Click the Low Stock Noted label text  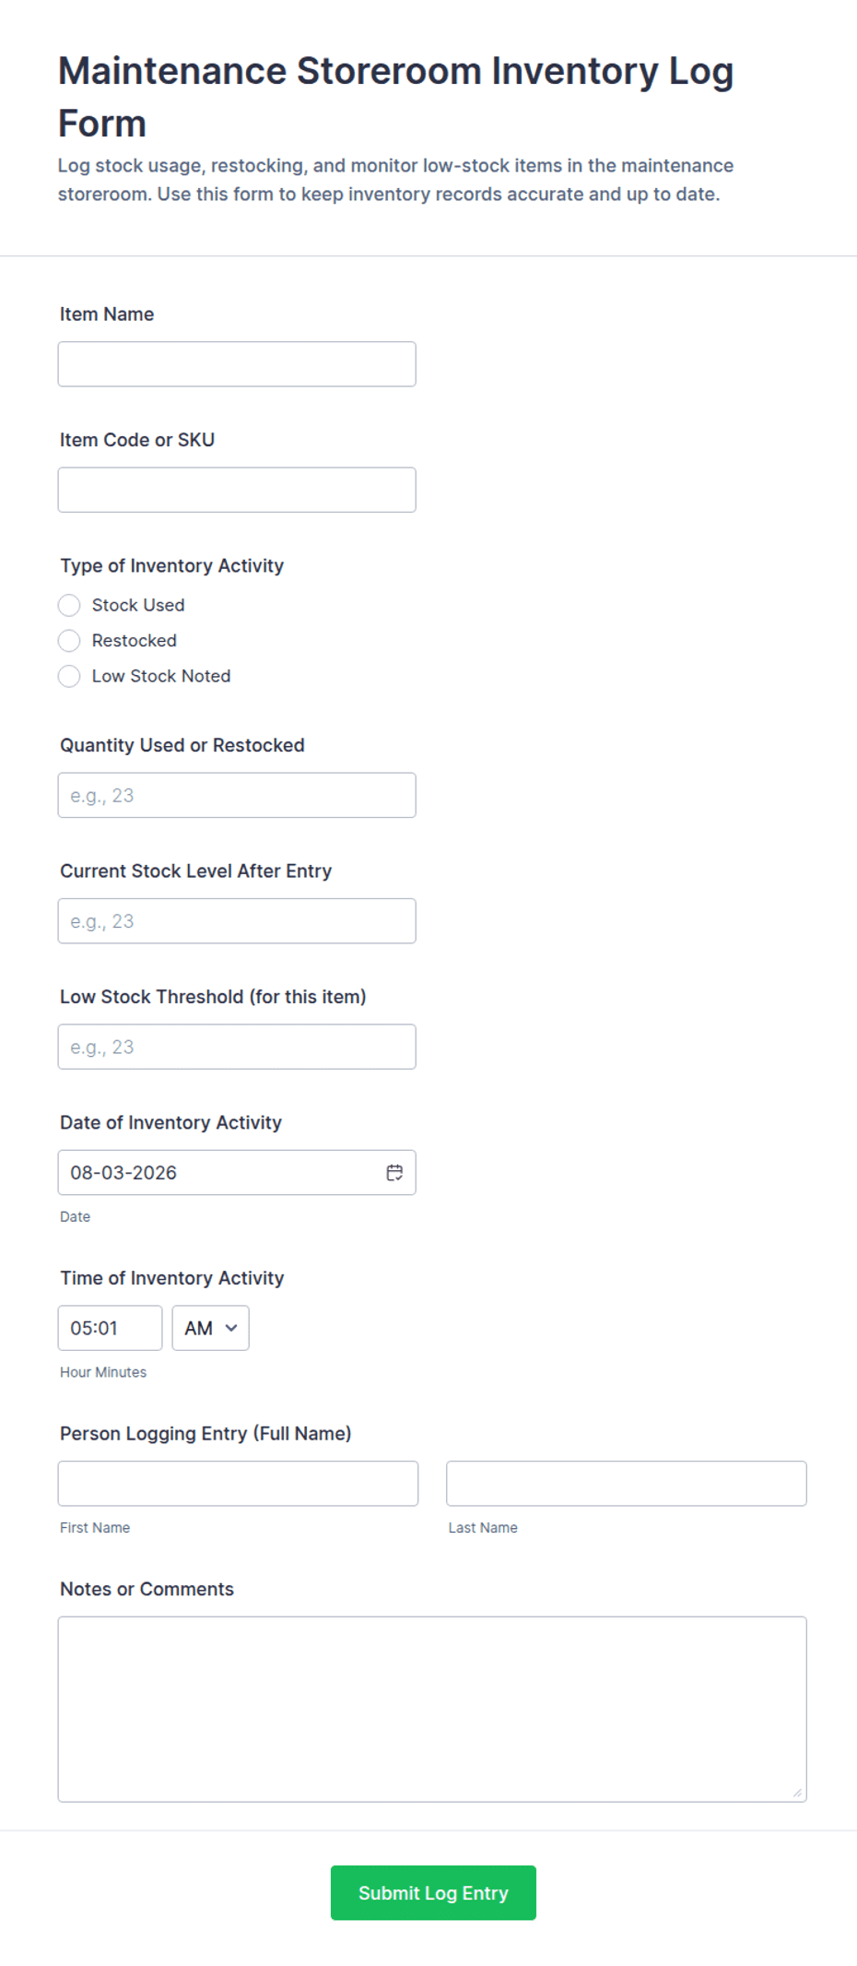pyautogui.click(x=161, y=676)
